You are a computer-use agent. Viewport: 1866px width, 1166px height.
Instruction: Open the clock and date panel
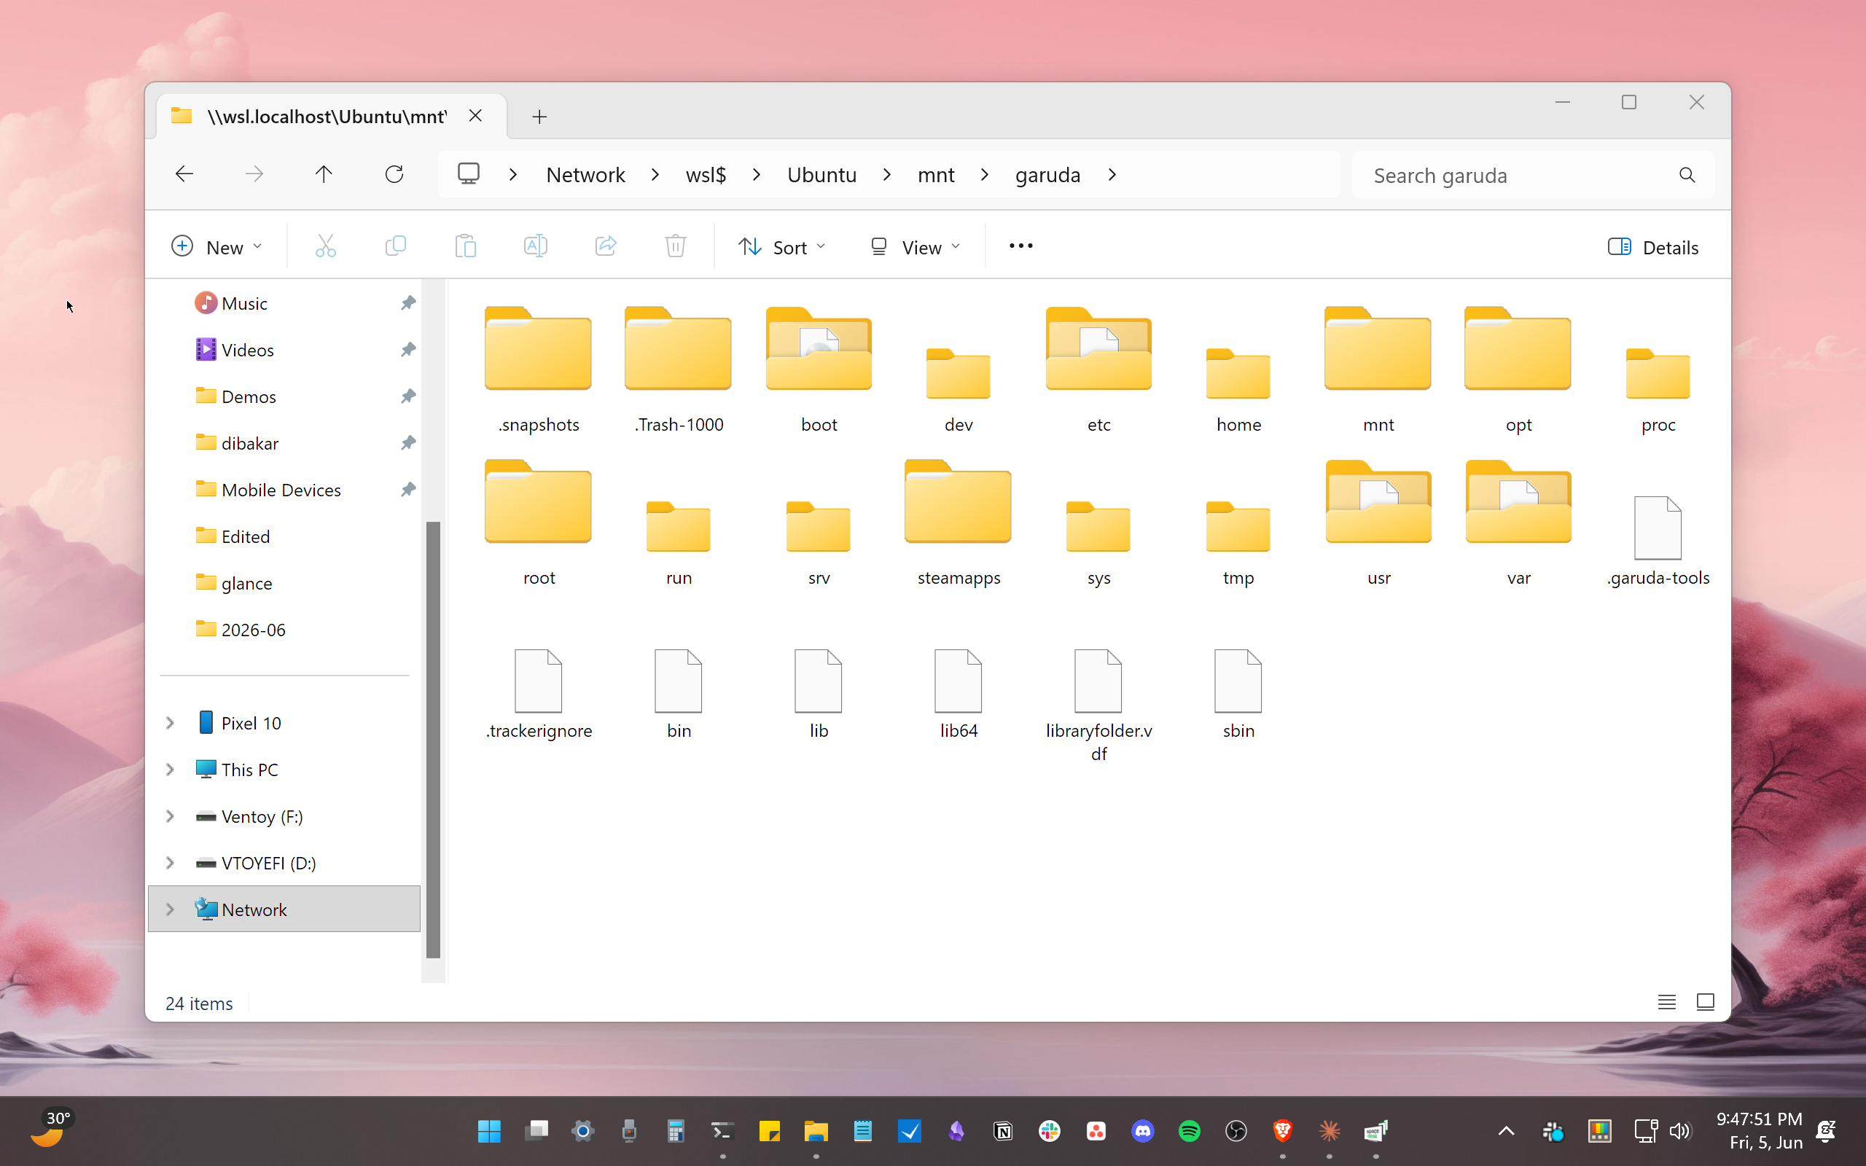[x=1760, y=1130]
